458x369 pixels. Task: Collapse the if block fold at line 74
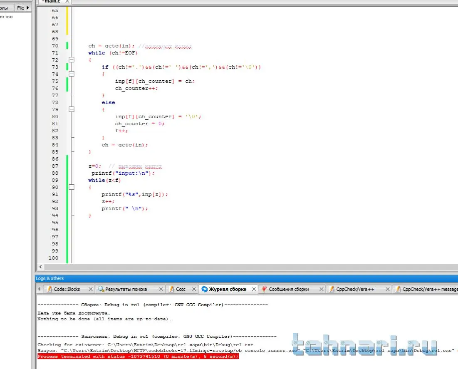(x=72, y=74)
